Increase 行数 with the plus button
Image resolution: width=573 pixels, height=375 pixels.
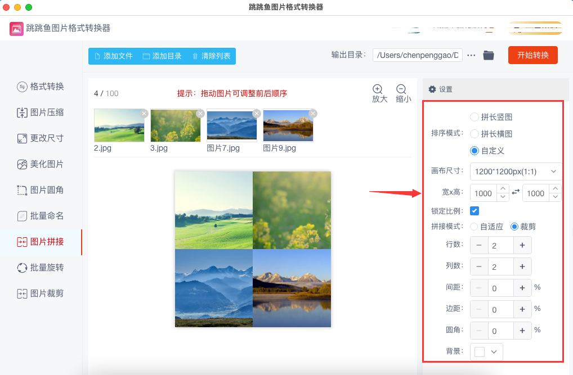[x=522, y=245]
